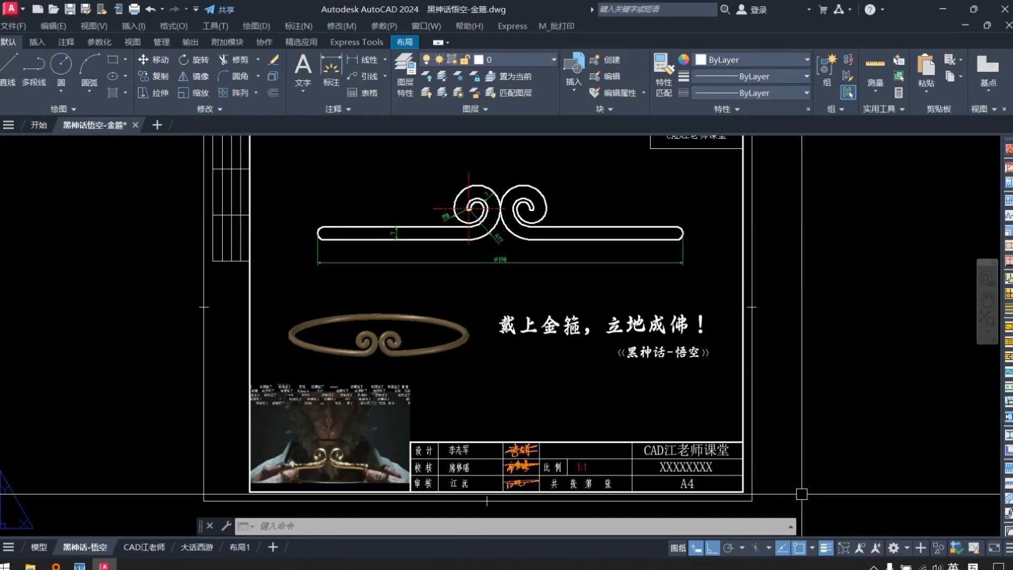This screenshot has height=570, width=1013.
Task: Open the ByLayer linetype dropdown (bottom)
Action: pos(751,93)
